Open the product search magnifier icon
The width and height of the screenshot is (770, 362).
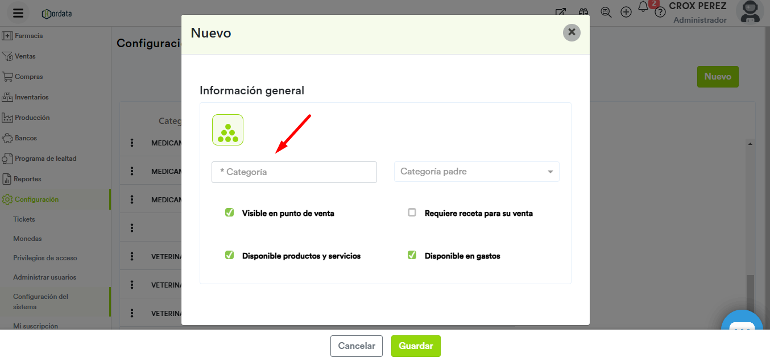click(606, 12)
